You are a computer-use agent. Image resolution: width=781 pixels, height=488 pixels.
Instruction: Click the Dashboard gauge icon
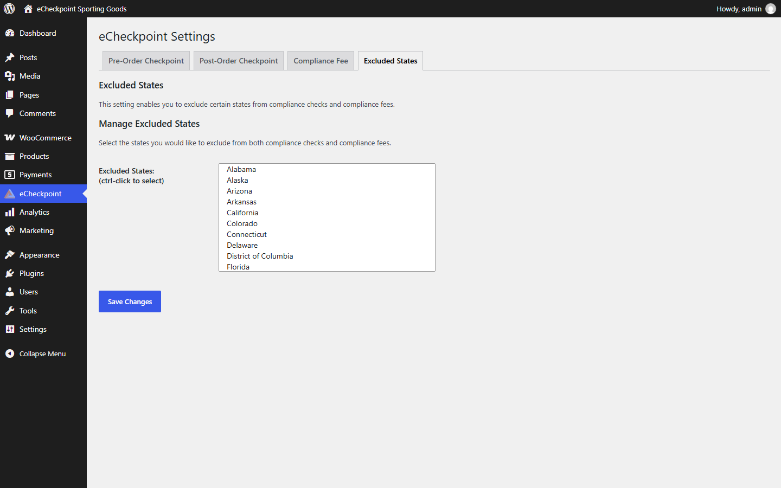10,33
